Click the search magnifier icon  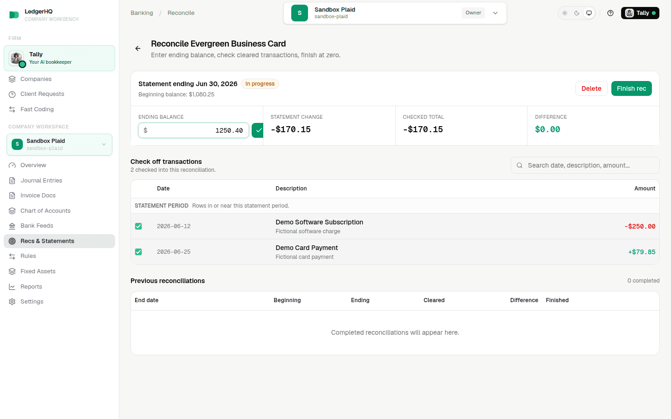tap(520, 165)
